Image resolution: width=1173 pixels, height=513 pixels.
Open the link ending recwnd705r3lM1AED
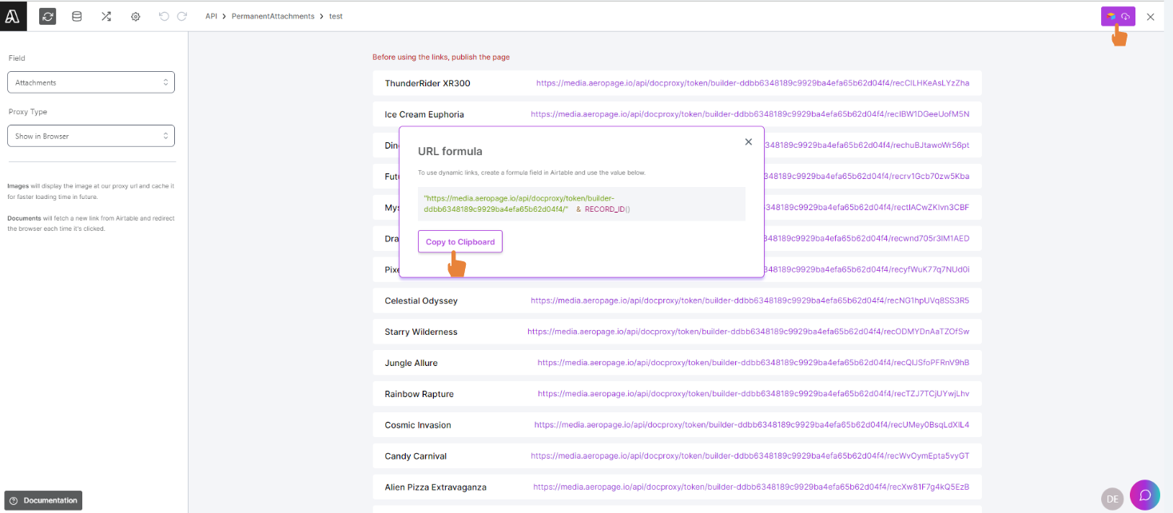click(867, 238)
